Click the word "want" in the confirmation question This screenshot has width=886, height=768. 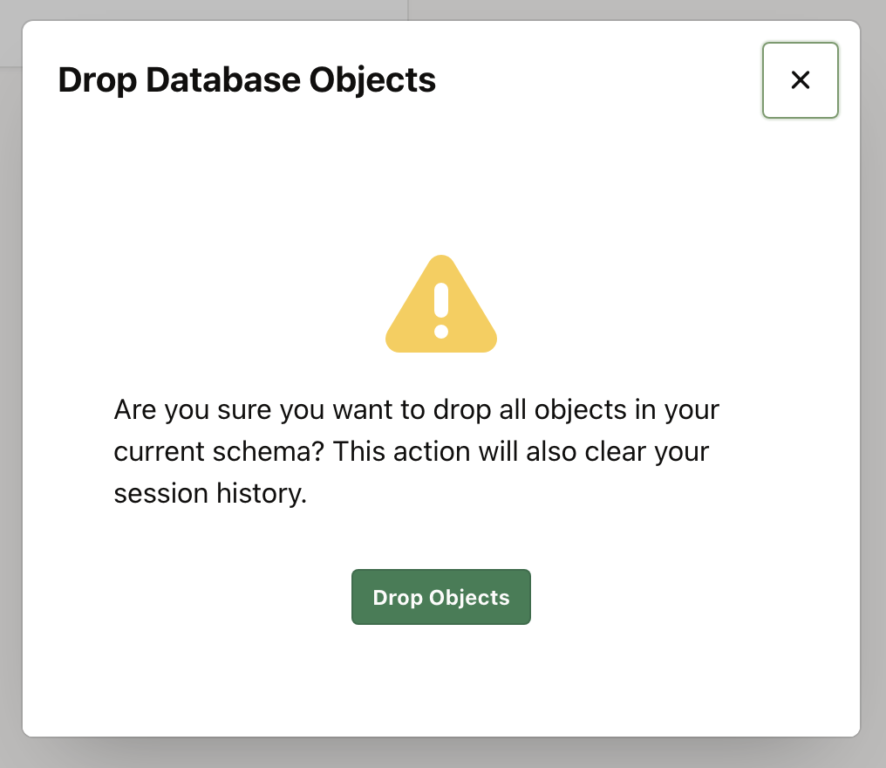[x=357, y=409]
